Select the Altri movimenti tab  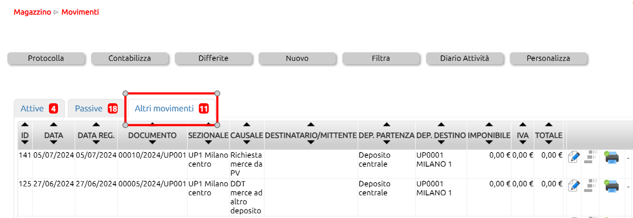point(171,108)
